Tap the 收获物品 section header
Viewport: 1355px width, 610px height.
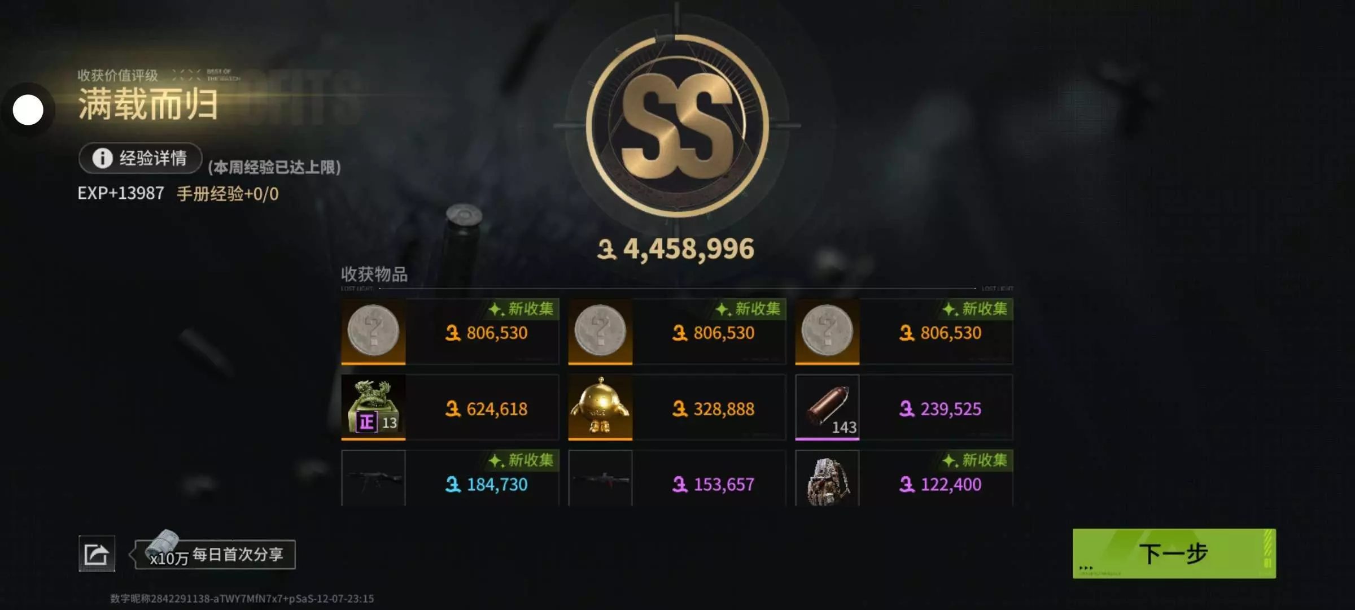click(x=374, y=274)
